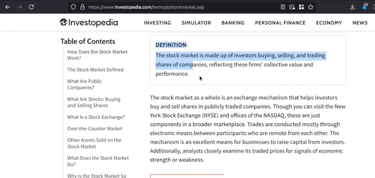
Task: Click the Investopedia logo
Action: pos(89,23)
